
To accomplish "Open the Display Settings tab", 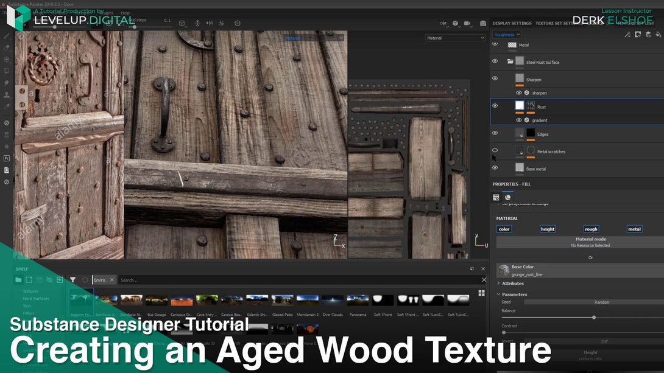I will [x=512, y=23].
